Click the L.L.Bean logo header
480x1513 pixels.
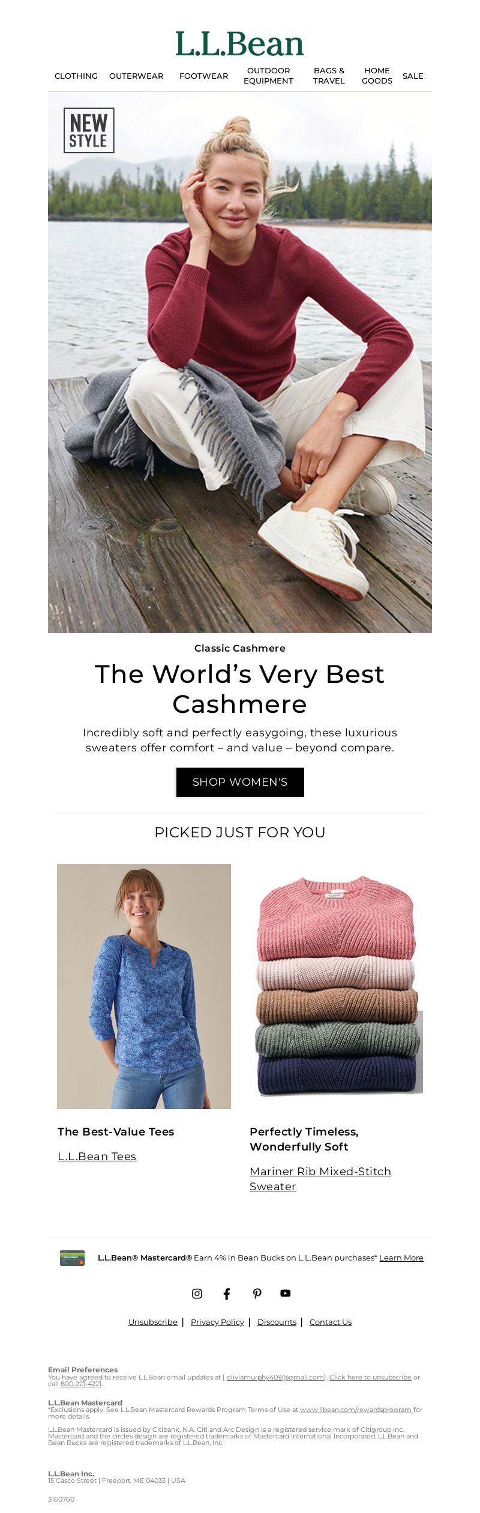(x=239, y=44)
